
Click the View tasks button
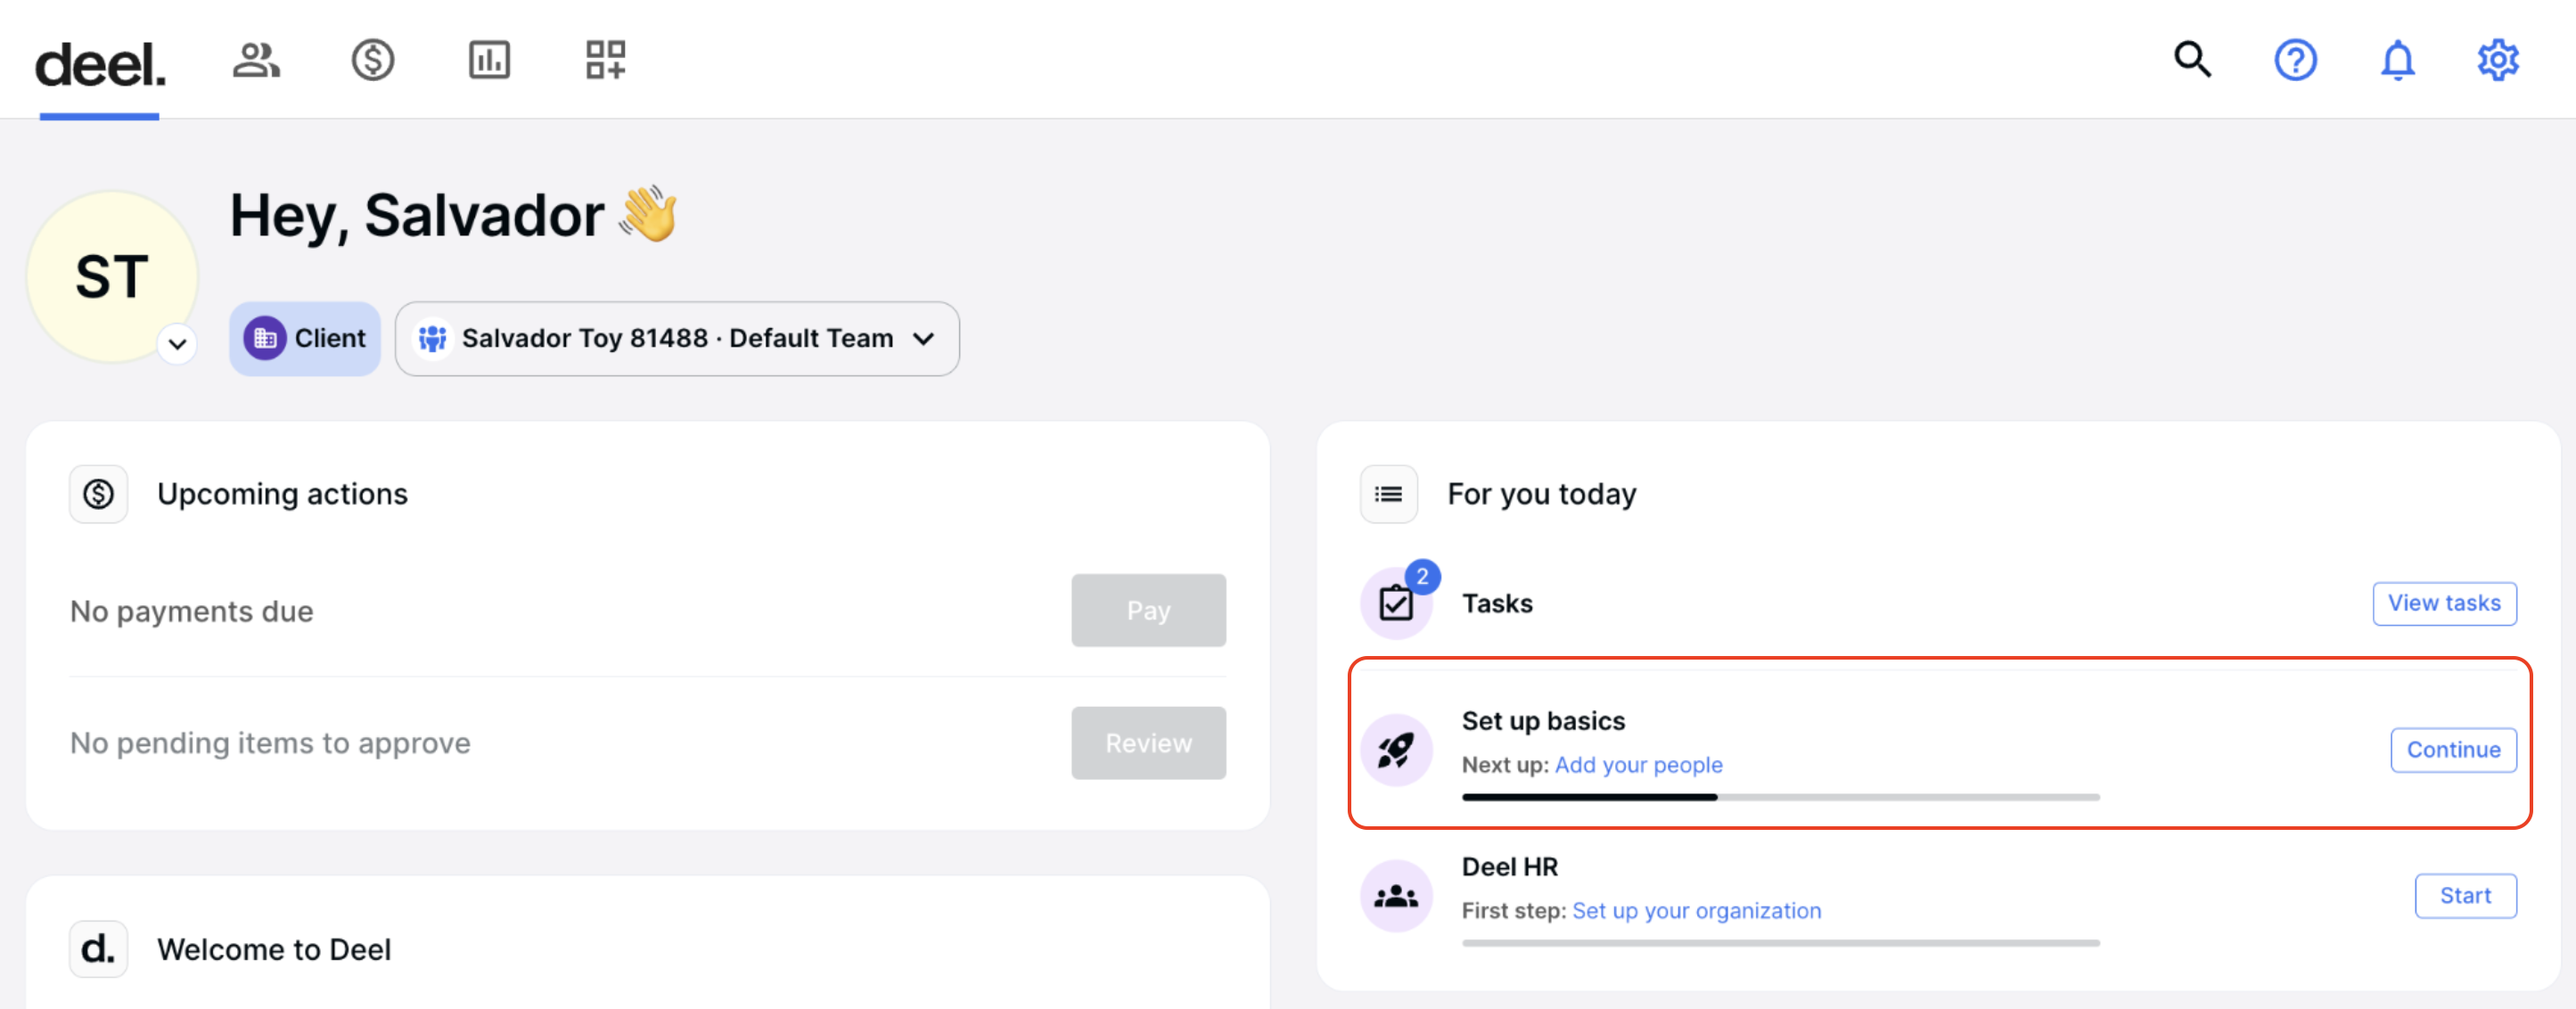(x=2444, y=603)
